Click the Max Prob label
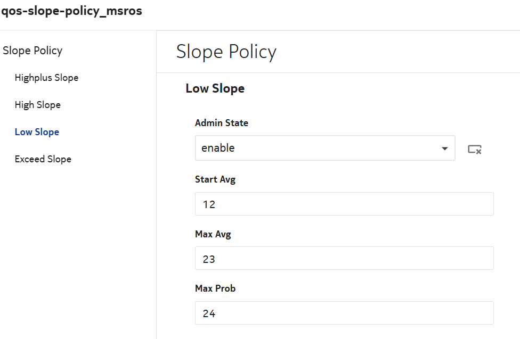This screenshot has height=339, width=520. click(x=215, y=288)
